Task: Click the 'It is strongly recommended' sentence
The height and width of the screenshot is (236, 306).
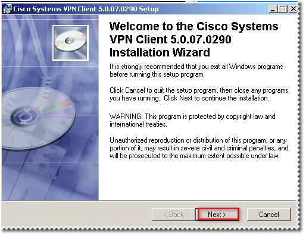Action: point(196,70)
